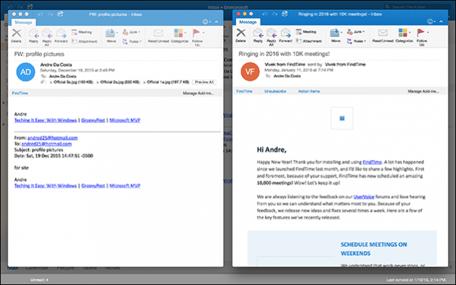Viewport: 456px width, 285px height.
Task: Click the AD sender avatar
Action: 26,72
